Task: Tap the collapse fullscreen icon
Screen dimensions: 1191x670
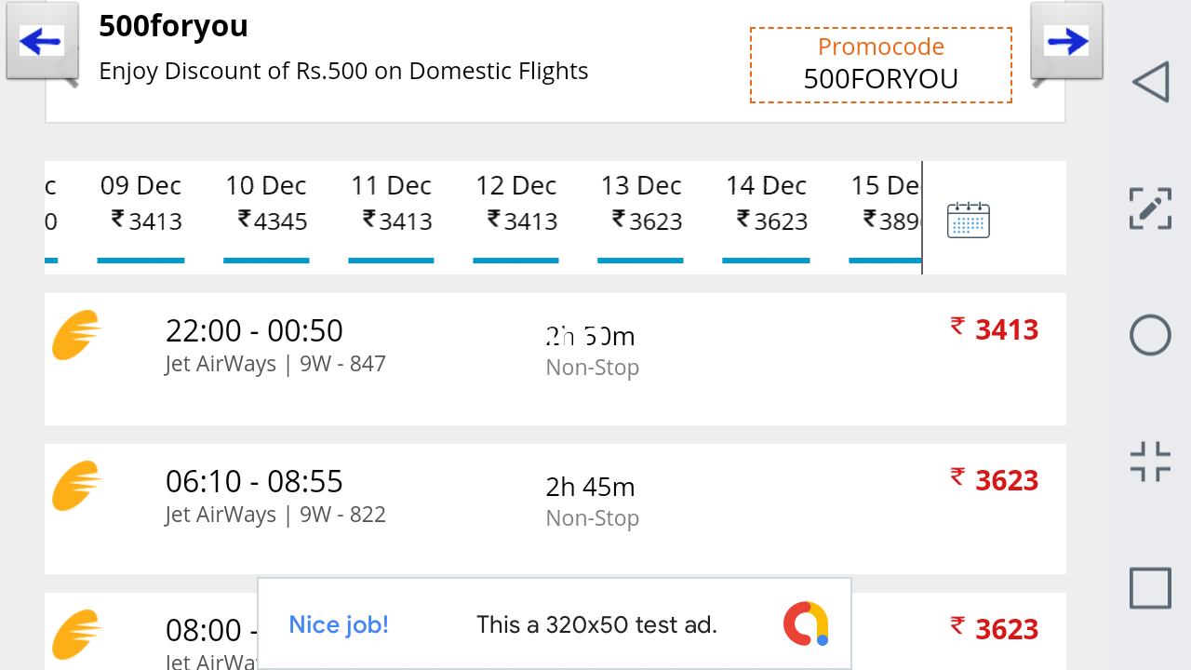Action: 1150,462
